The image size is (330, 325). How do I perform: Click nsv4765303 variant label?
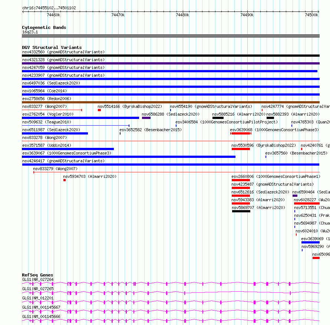[310, 122]
